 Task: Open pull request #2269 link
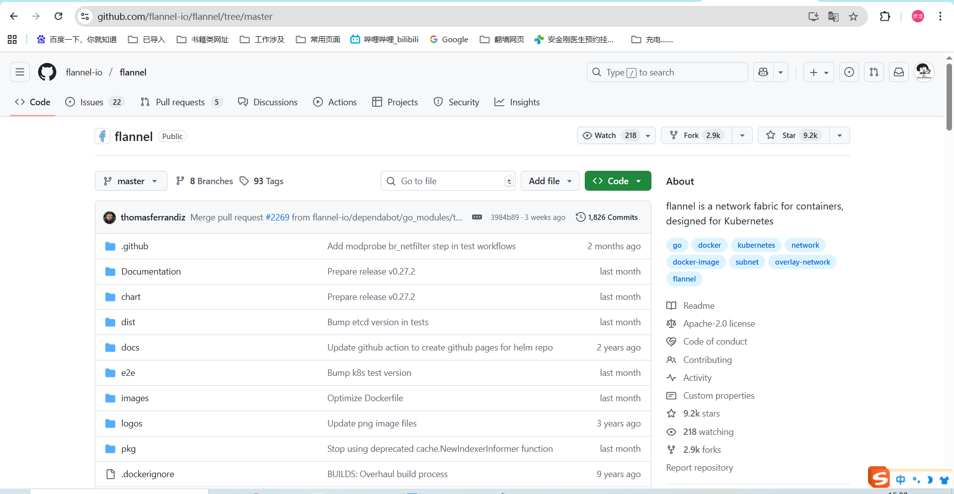[x=277, y=217]
